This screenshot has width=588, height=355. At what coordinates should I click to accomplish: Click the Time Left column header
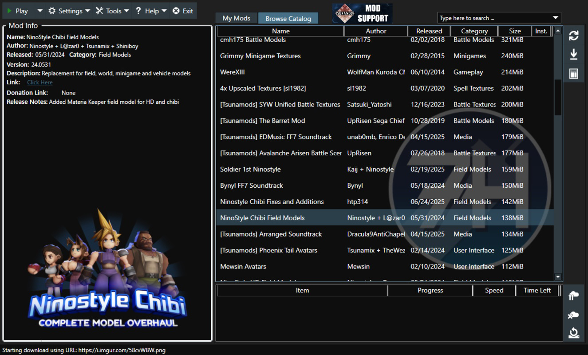pos(537,290)
